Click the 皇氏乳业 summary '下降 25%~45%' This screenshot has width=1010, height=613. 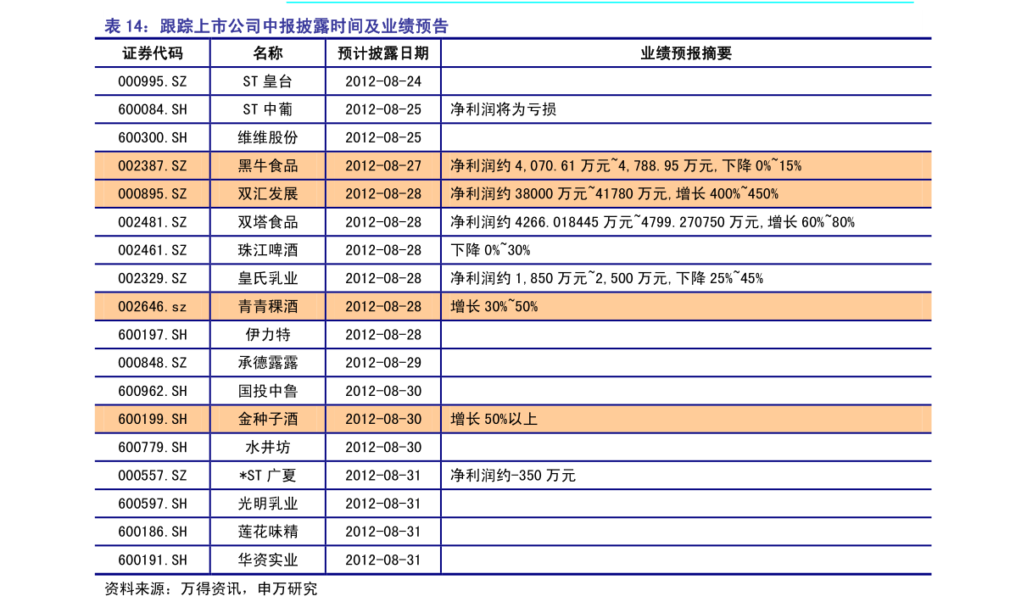pyautogui.click(x=719, y=279)
